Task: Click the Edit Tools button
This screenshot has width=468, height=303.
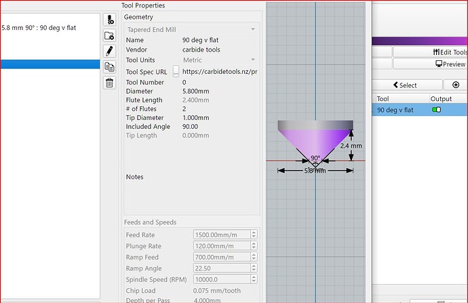Action: tap(430, 52)
